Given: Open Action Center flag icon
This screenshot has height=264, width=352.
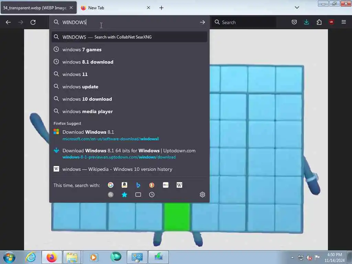Looking at the screenshot, I should pyautogui.click(x=317, y=257).
